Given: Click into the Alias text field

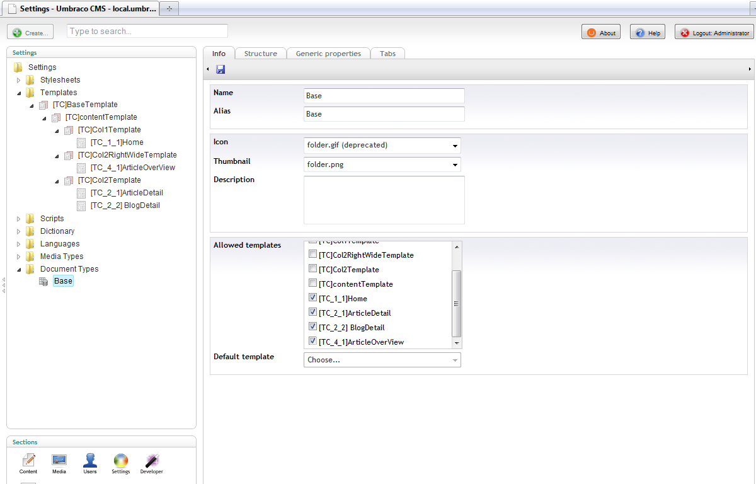Looking at the screenshot, I should [384, 114].
